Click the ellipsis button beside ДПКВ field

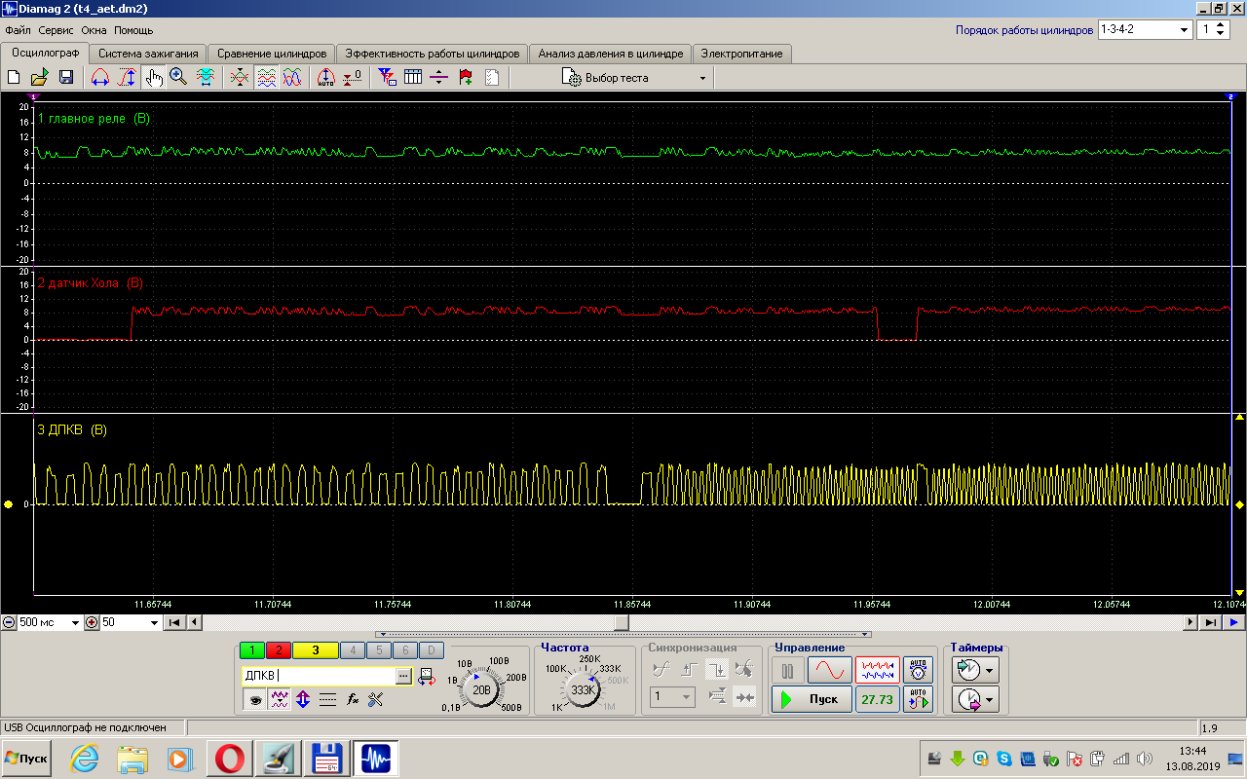[403, 676]
